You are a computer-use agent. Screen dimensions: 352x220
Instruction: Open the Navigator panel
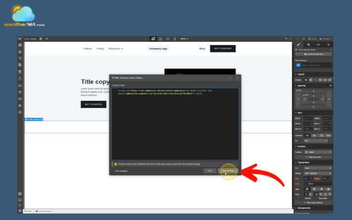point(20,58)
